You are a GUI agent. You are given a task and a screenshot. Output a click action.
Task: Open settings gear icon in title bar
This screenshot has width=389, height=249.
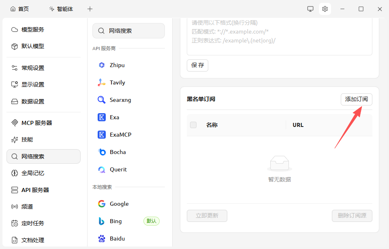tap(325, 9)
